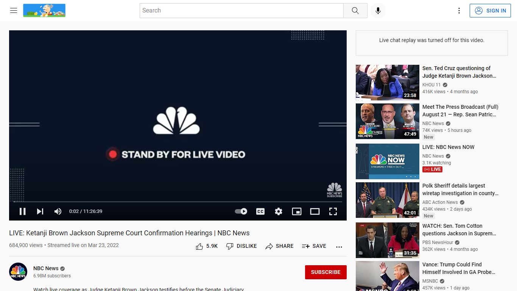Click the 684,900 views text
The image size is (517, 291).
[x=26, y=245]
